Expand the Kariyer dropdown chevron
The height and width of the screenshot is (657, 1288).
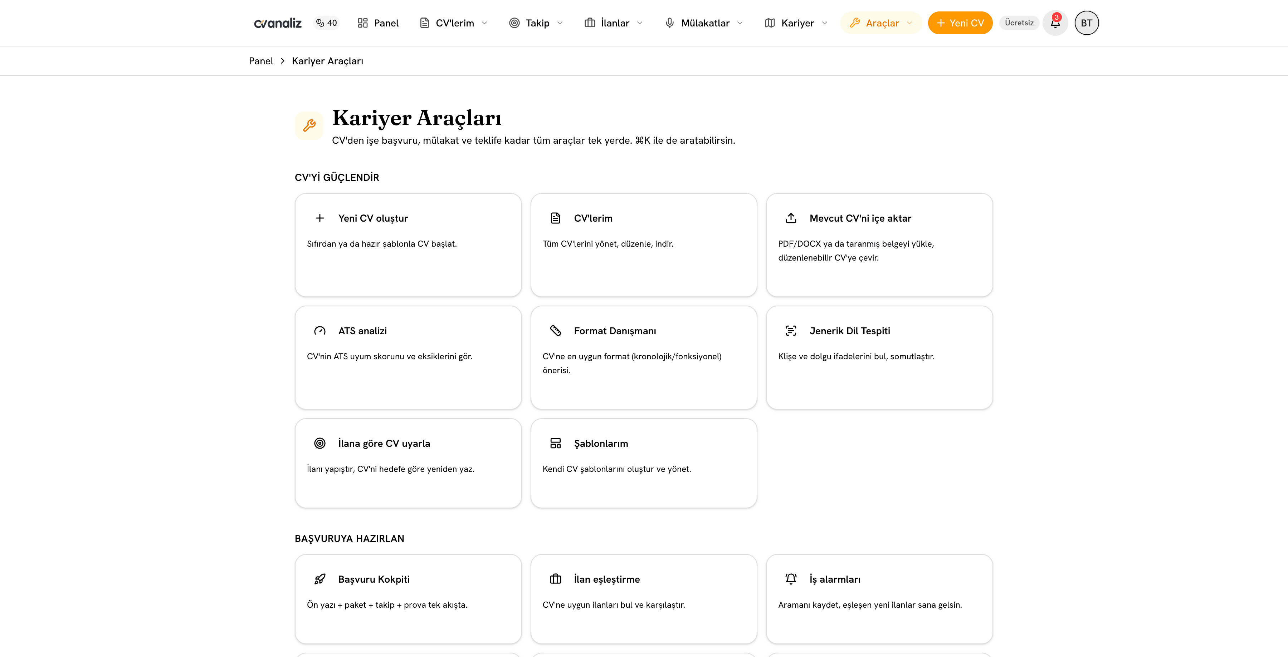[x=825, y=23]
